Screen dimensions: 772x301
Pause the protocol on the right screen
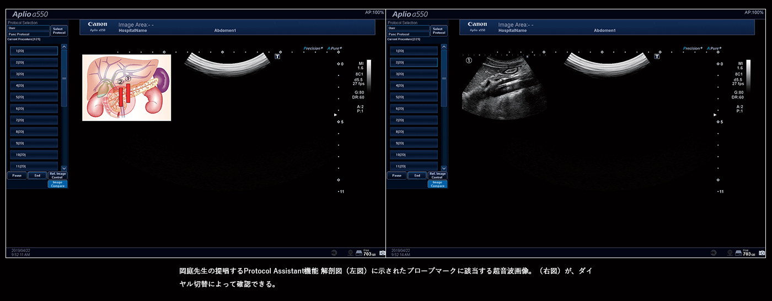point(396,176)
